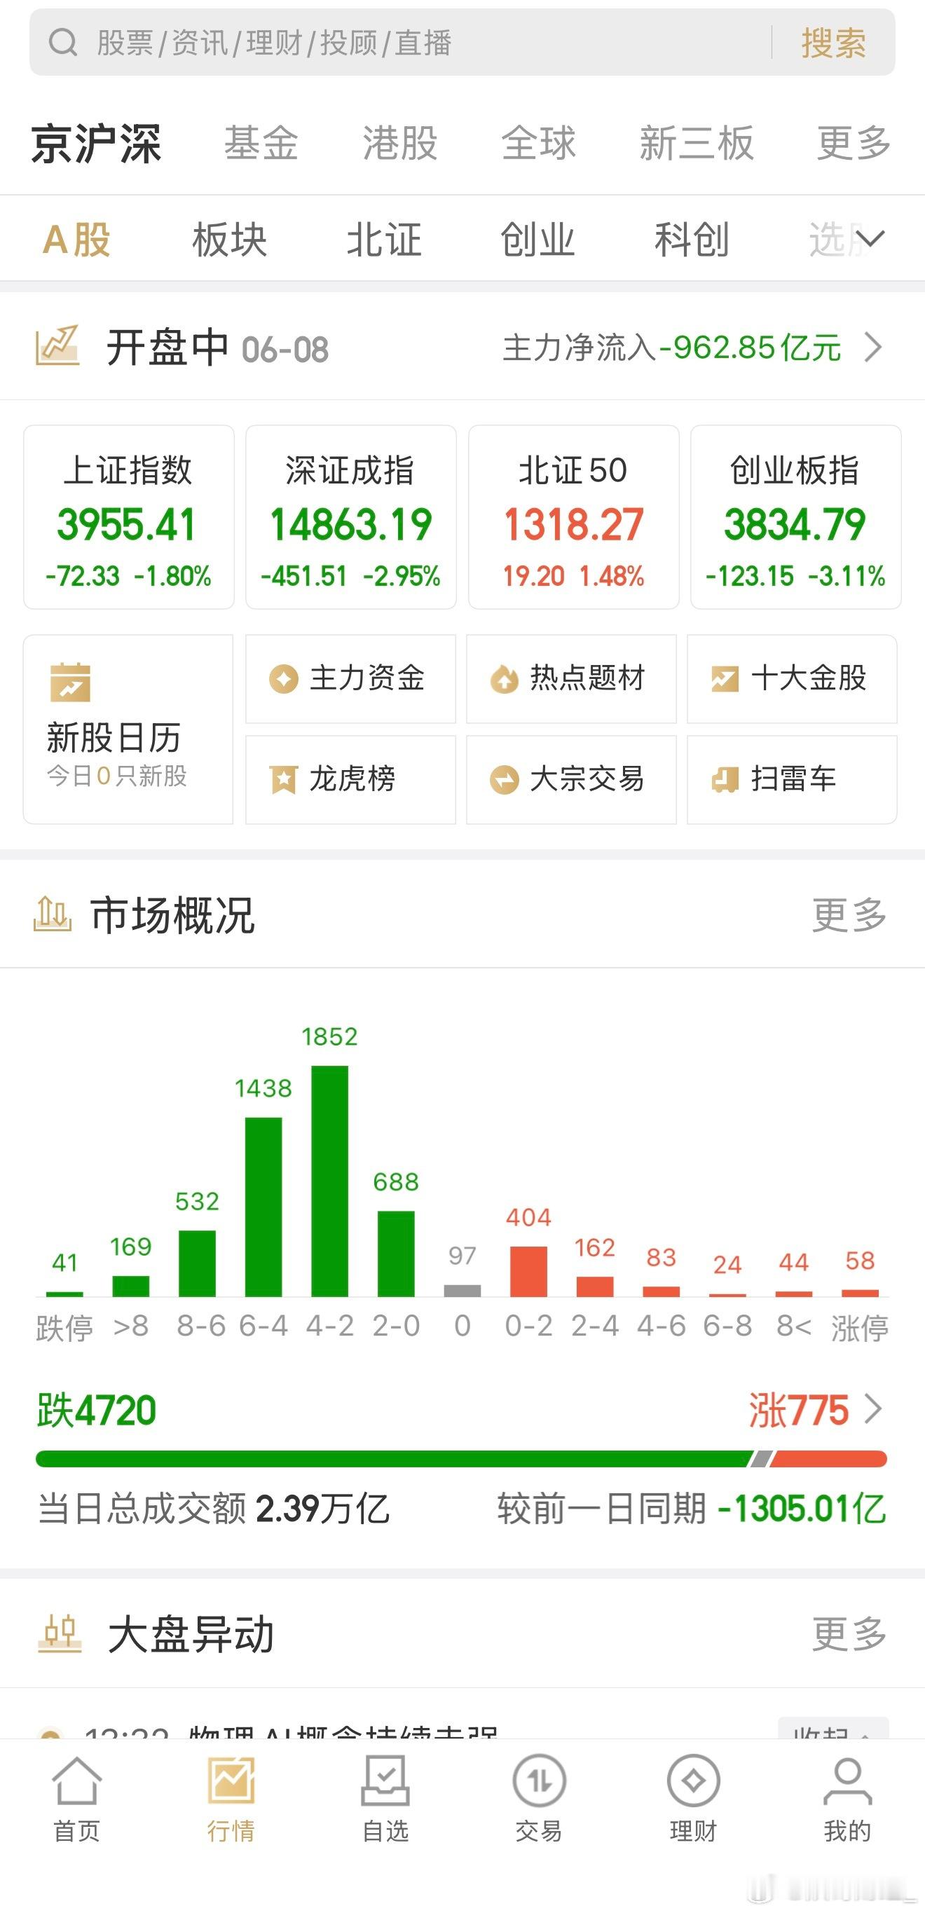The height and width of the screenshot is (1913, 925).
Task: Switch to 基金 tab
Action: click(261, 142)
